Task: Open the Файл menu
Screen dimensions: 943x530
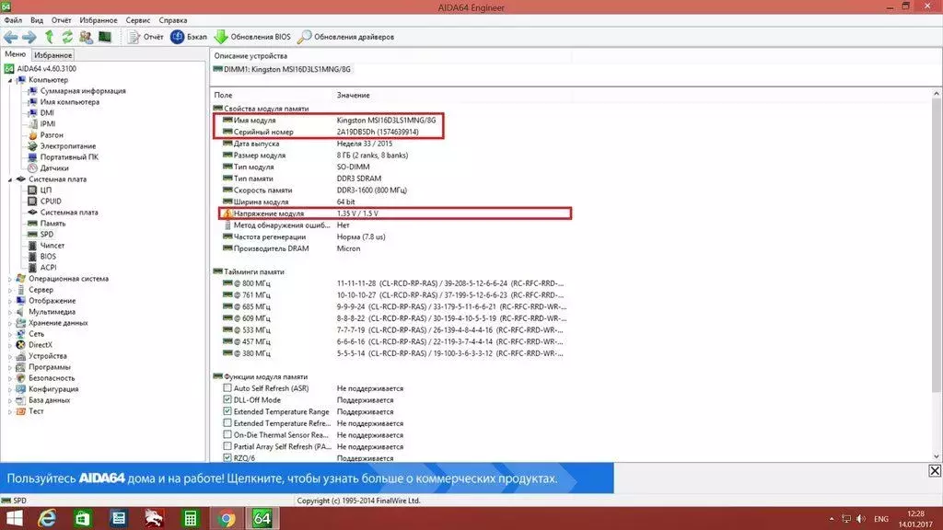Action: pyautogui.click(x=13, y=20)
